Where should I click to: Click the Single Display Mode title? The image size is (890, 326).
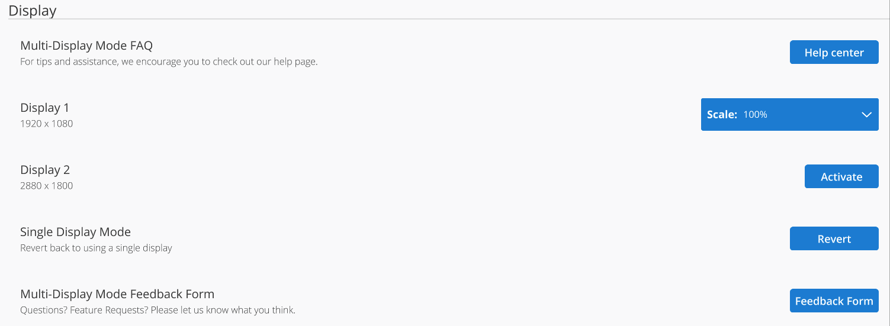(75, 232)
